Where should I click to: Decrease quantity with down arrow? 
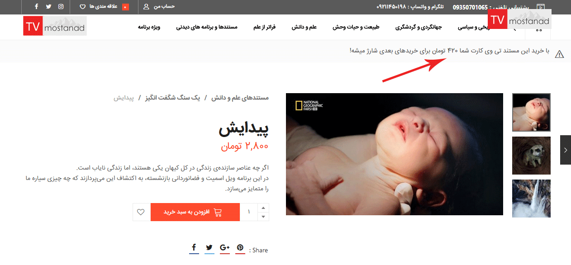[x=263, y=217]
